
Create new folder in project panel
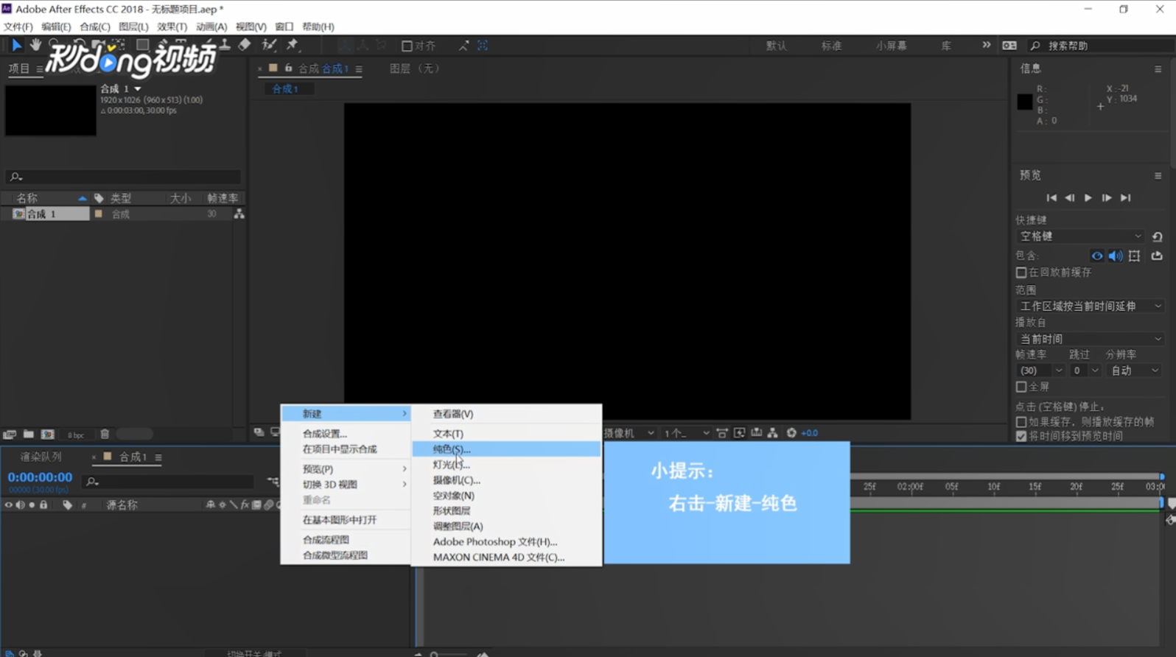point(28,435)
